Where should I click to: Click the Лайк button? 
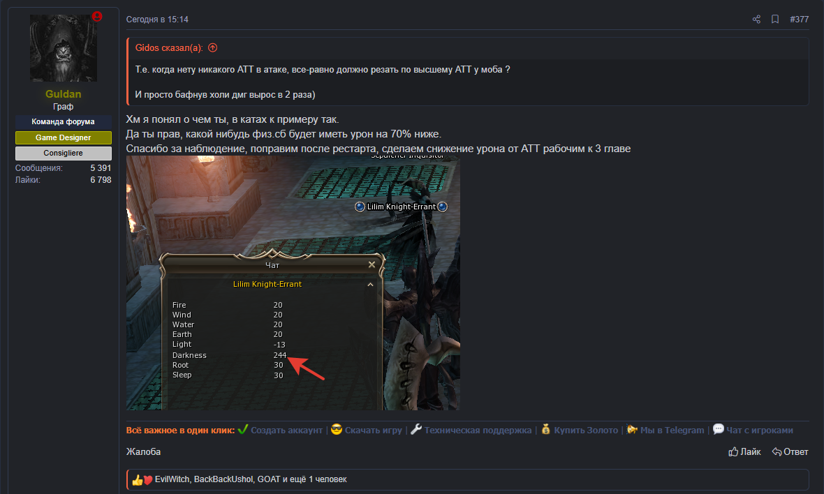coord(744,452)
